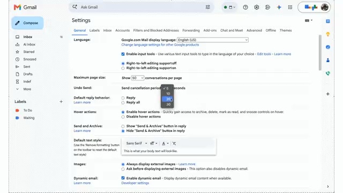Open Filters and Blocked Addresses tab
Screen dimensions: 343x193
coord(156,31)
